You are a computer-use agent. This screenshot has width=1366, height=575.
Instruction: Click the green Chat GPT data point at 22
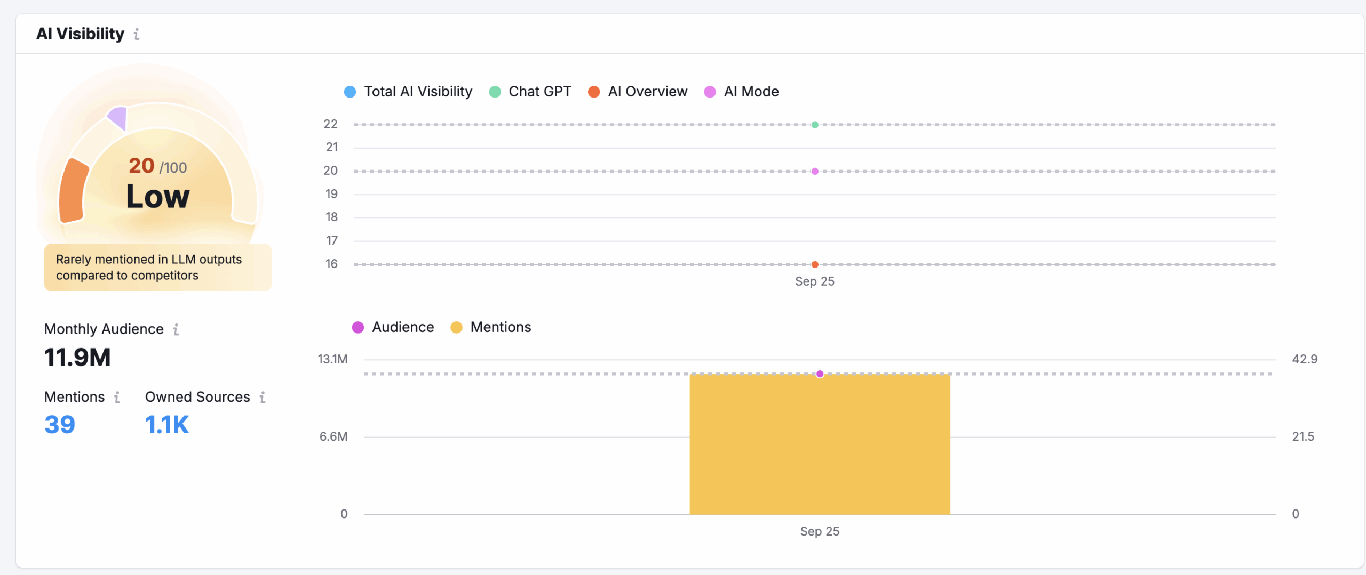pos(815,125)
